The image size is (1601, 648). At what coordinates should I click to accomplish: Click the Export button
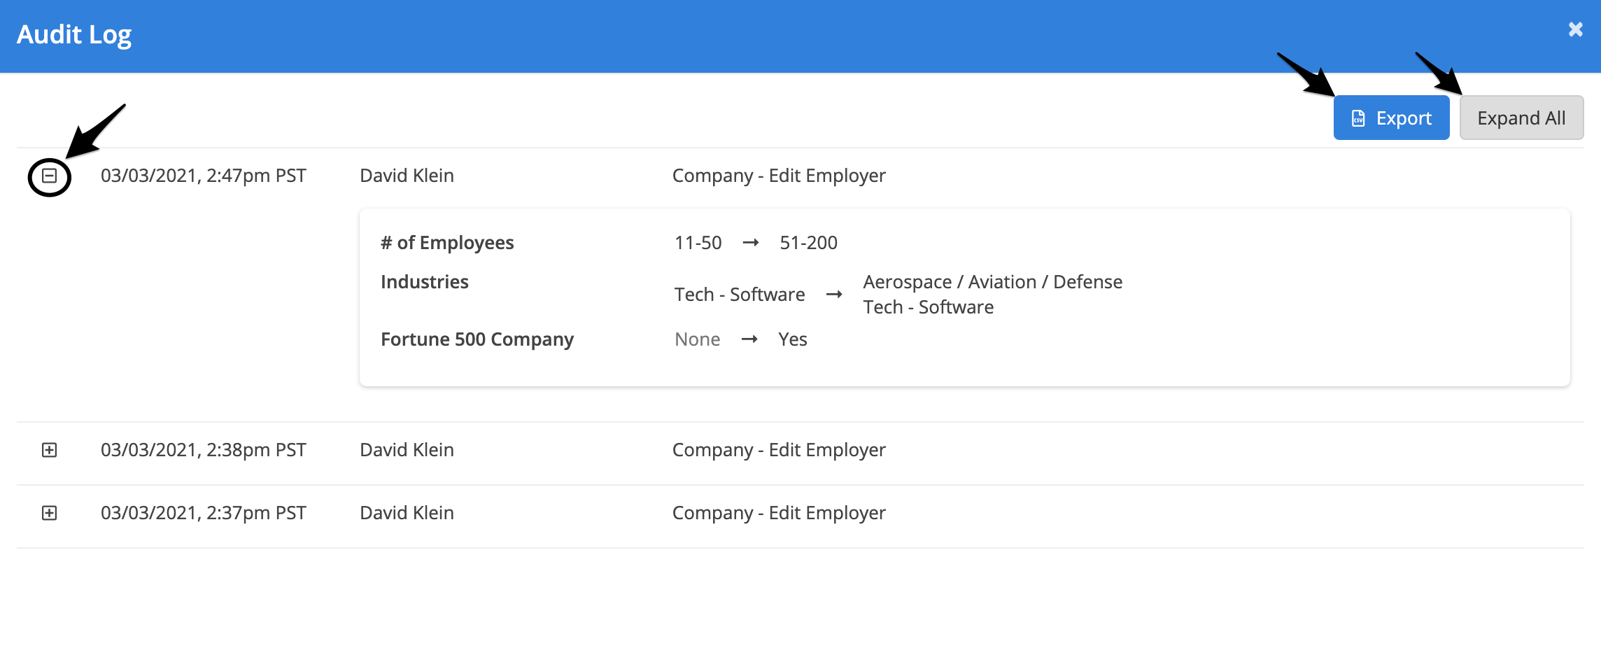pos(1390,118)
